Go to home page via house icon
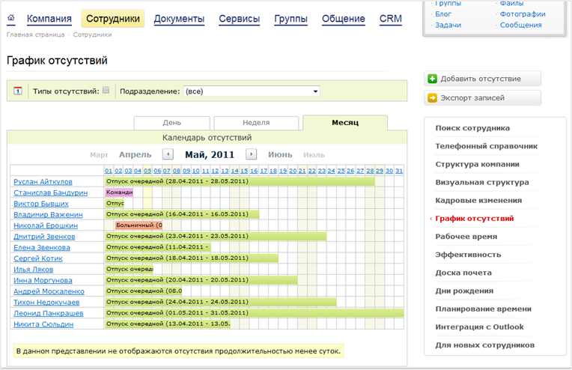This screenshot has width=572, height=370. pyautogui.click(x=11, y=18)
